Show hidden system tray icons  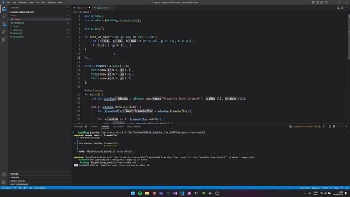coord(304,193)
